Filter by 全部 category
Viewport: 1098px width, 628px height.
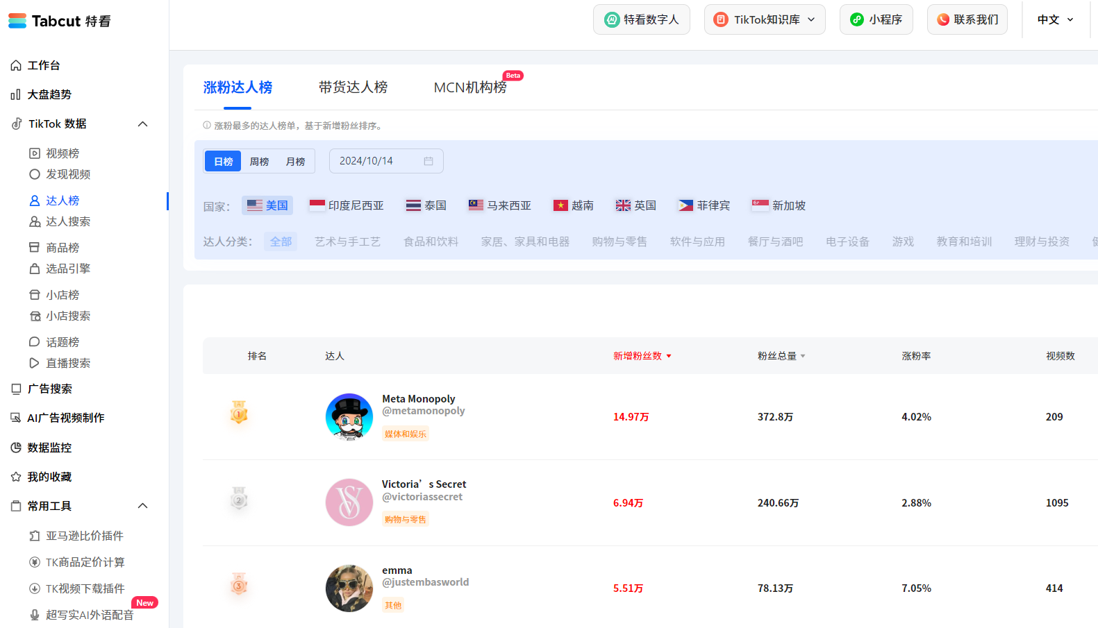[281, 241]
